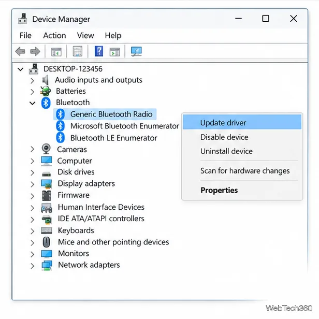
Task: Maximize the Device Manager window
Action: point(266,19)
